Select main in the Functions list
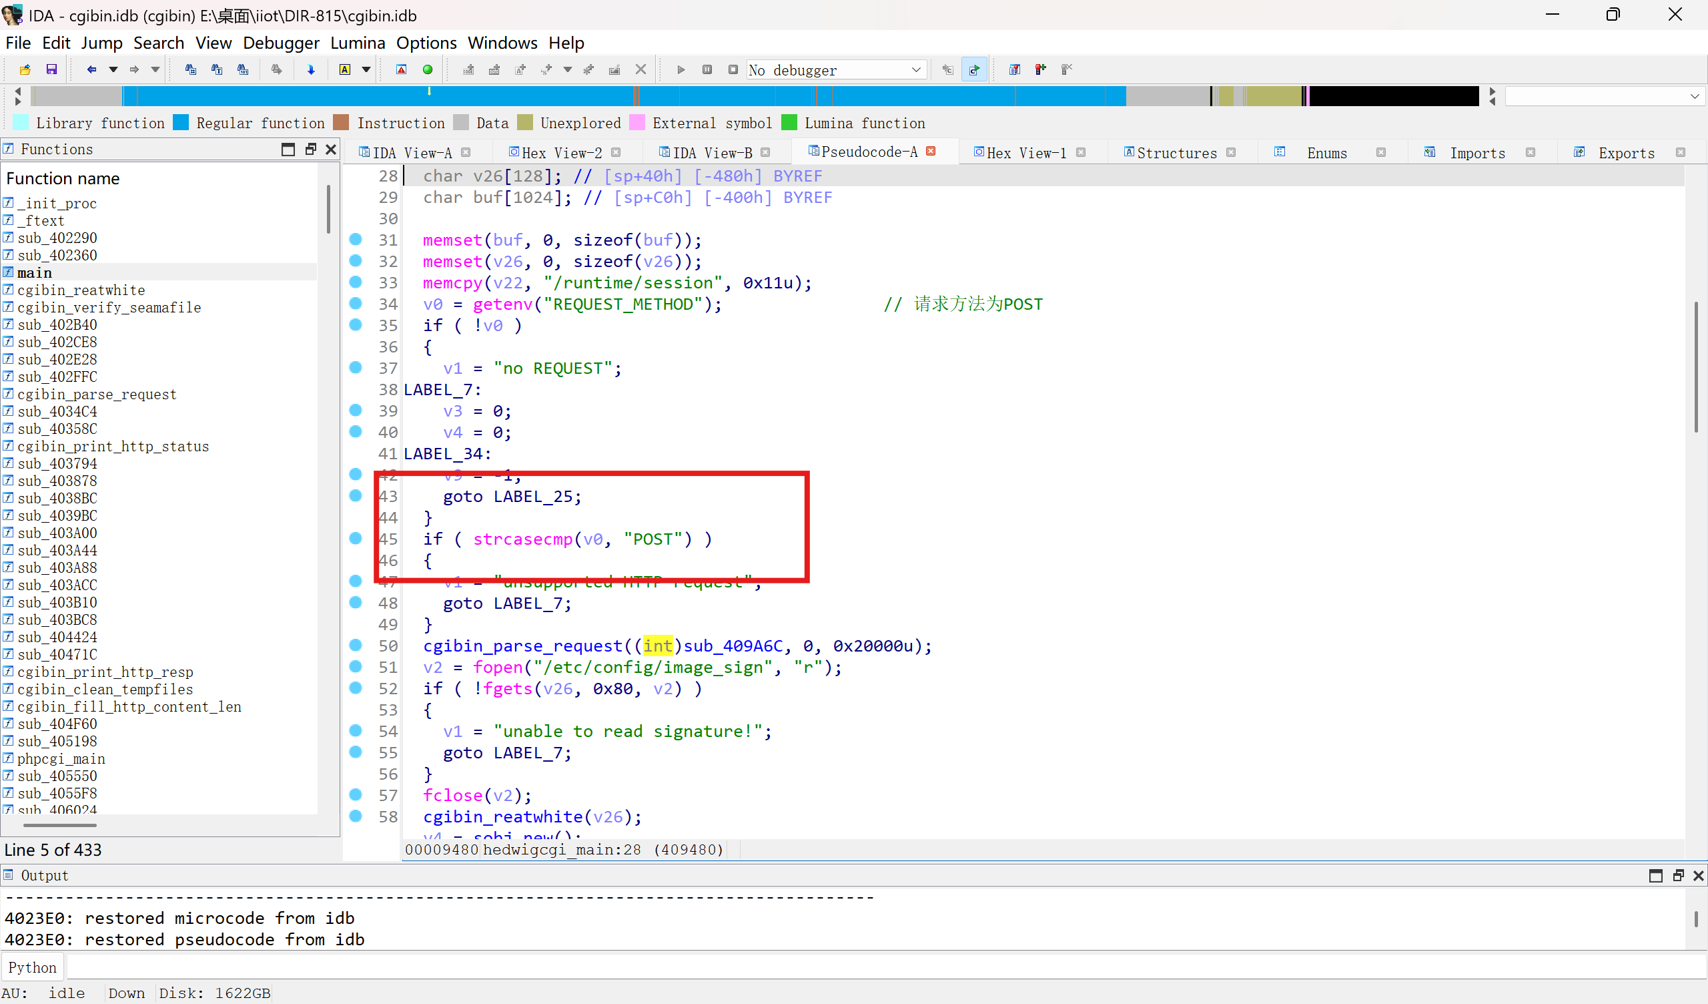Viewport: 1708px width, 1004px height. click(159, 272)
